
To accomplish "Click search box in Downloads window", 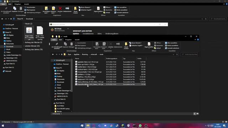I will (218, 19).
